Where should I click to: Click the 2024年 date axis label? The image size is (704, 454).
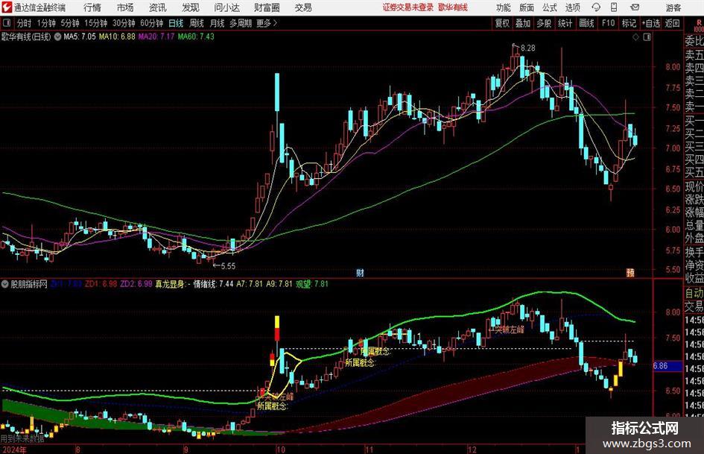(14, 450)
